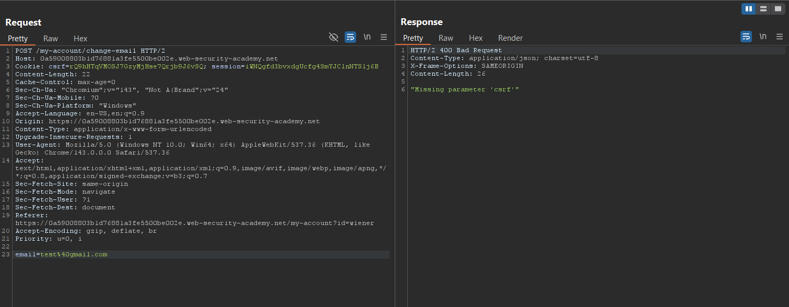
Task: Click the X-Frame-Options: SAMEORIGIN header
Action: 467,66
